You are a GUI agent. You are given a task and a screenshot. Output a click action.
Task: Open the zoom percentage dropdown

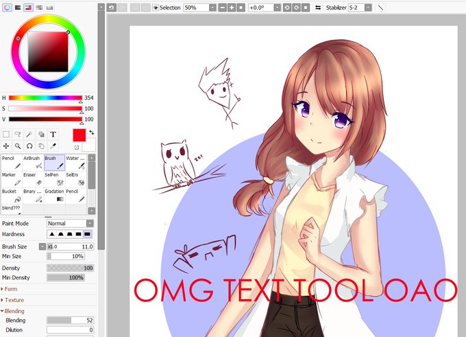point(212,8)
